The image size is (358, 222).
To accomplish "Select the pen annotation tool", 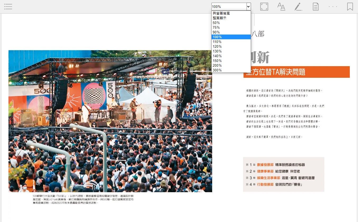I will click(x=298, y=7).
